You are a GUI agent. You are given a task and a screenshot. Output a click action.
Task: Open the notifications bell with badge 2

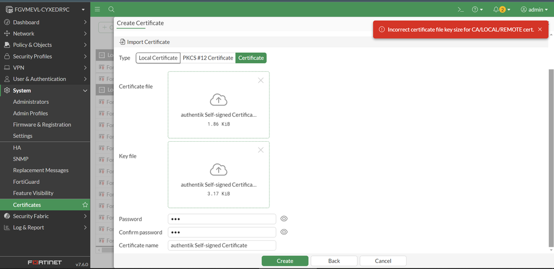pos(502,9)
